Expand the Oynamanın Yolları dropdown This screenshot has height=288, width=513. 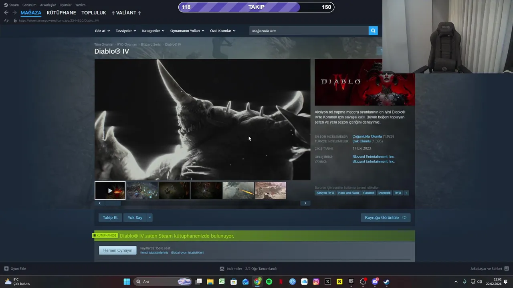pos(187,31)
